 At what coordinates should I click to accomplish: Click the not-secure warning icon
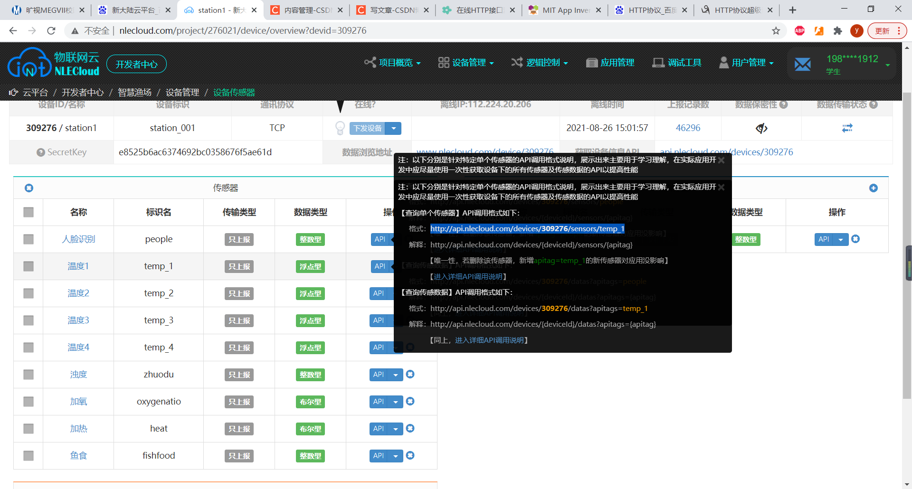pyautogui.click(x=75, y=31)
